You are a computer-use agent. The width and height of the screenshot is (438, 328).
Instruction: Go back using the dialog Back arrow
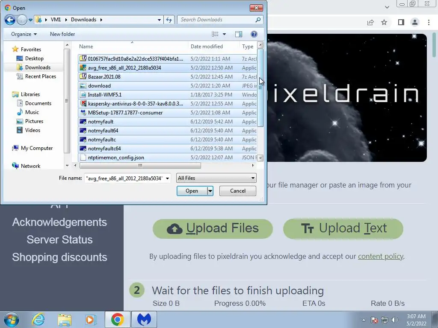point(10,20)
